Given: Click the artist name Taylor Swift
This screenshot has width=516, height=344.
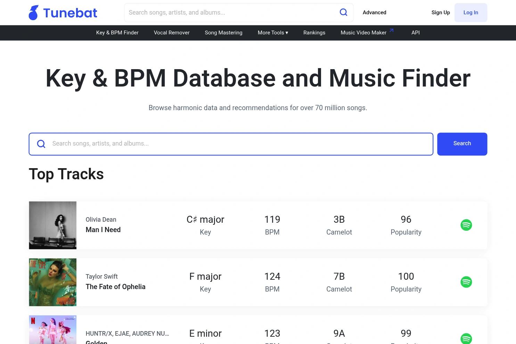Looking at the screenshot, I should click(x=101, y=277).
